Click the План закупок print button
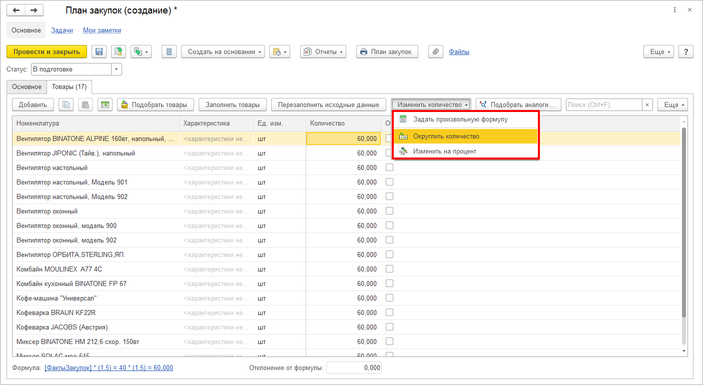The image size is (703, 385). click(x=387, y=51)
